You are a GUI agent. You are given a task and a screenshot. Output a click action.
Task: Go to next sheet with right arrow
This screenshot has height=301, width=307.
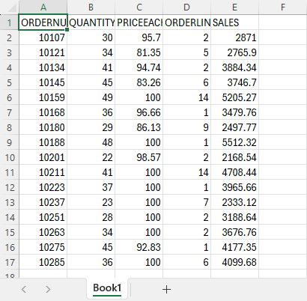pyautogui.click(x=48, y=290)
